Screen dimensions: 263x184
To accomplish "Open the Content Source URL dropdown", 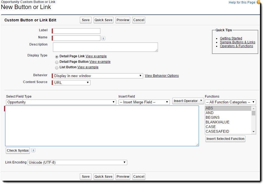I will pyautogui.click(x=72, y=83).
